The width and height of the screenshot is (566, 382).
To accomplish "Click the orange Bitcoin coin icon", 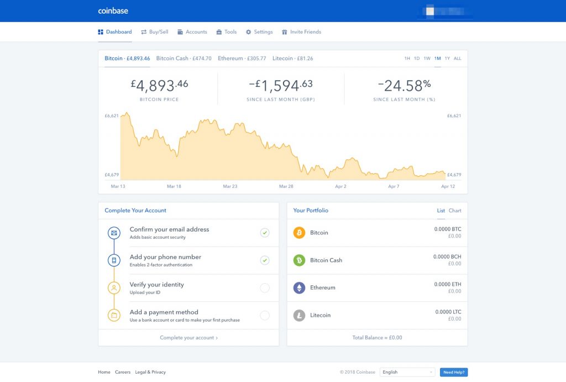I will coord(299,233).
